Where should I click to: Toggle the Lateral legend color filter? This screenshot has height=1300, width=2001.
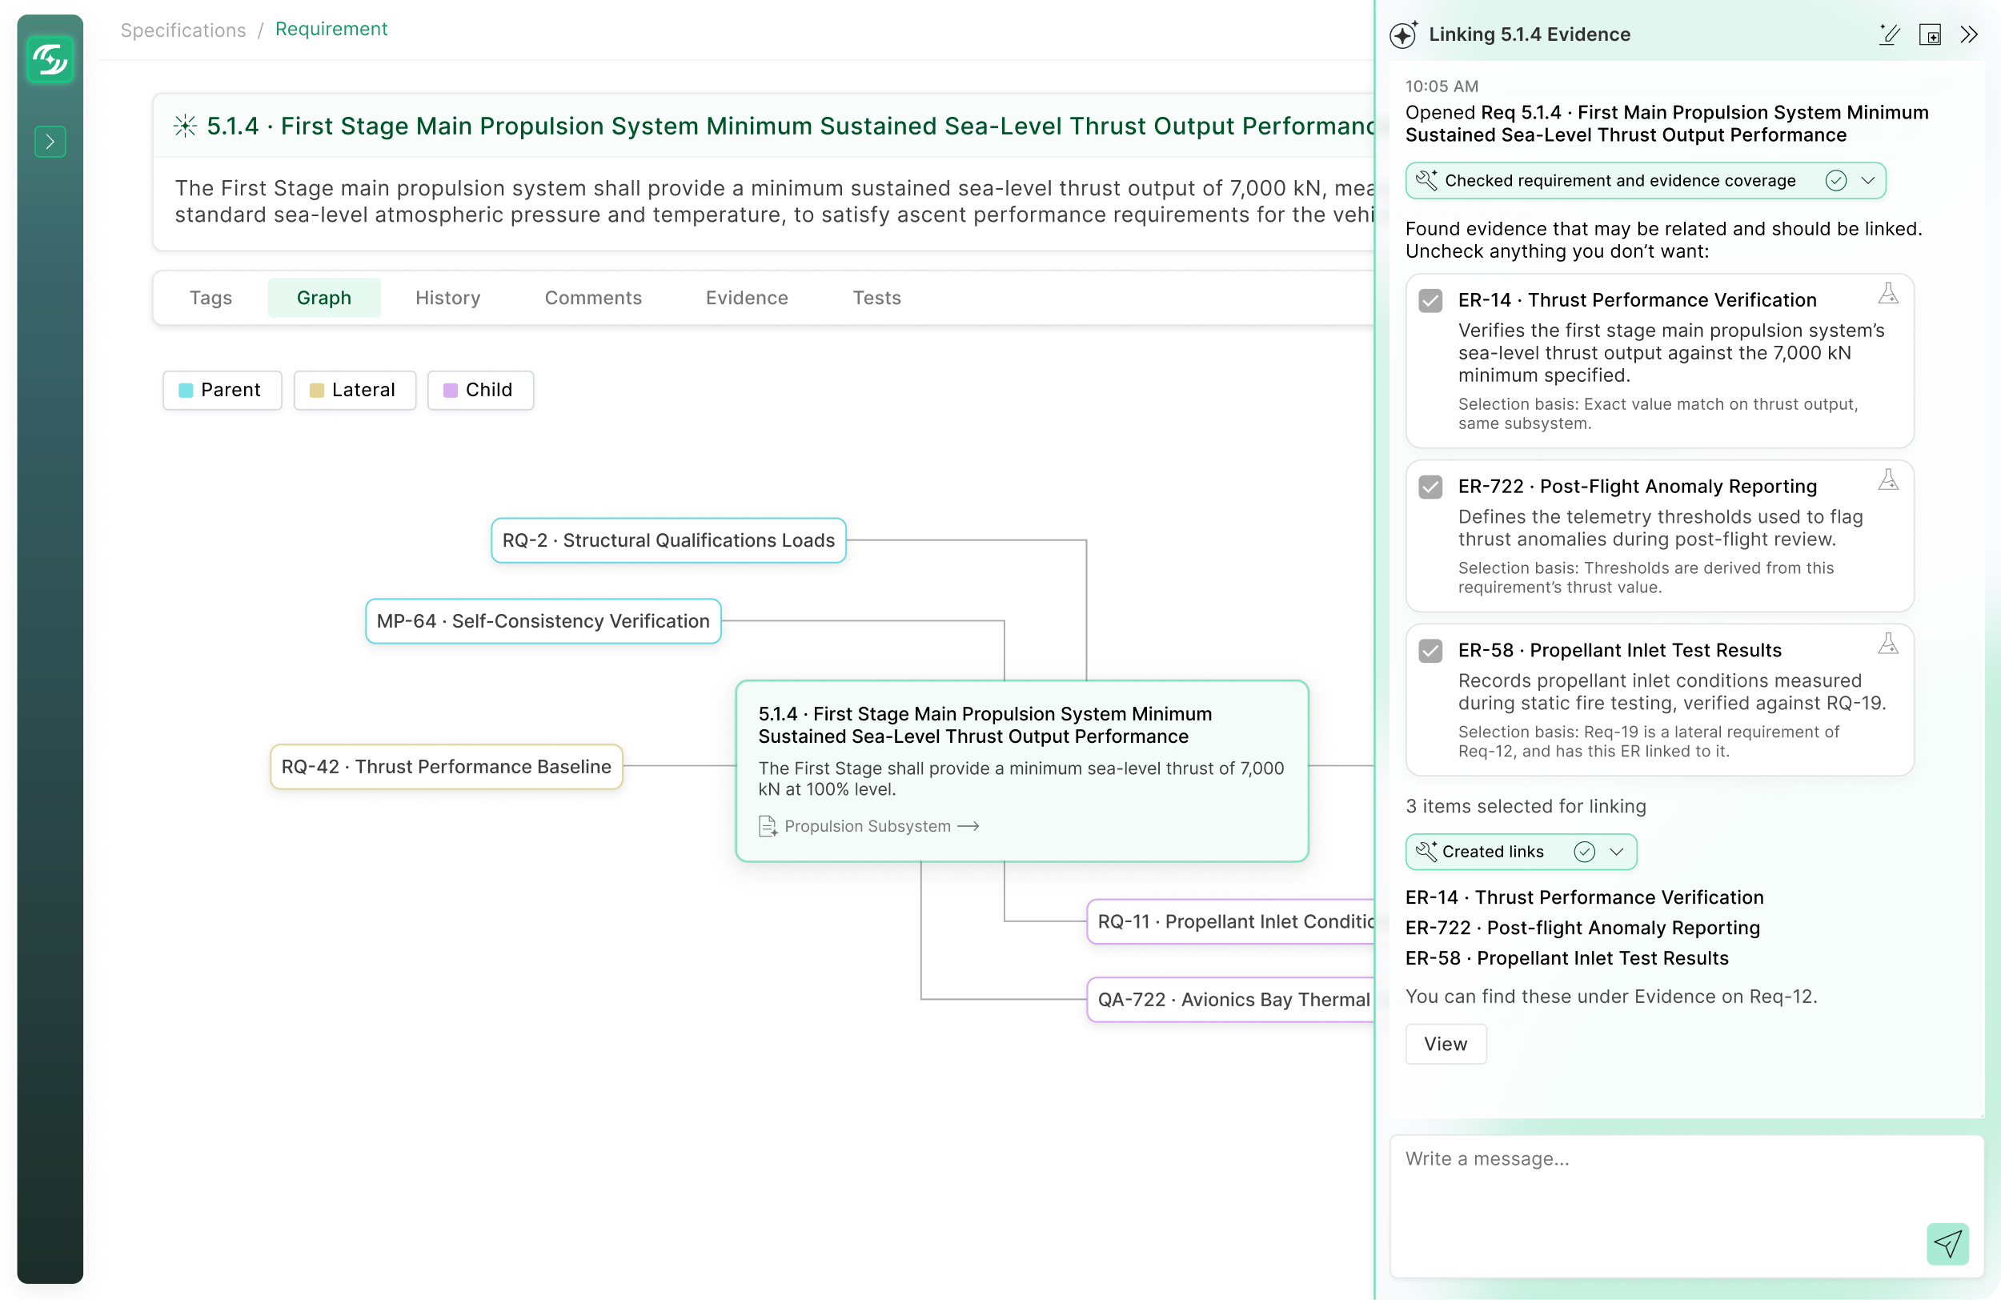click(355, 390)
